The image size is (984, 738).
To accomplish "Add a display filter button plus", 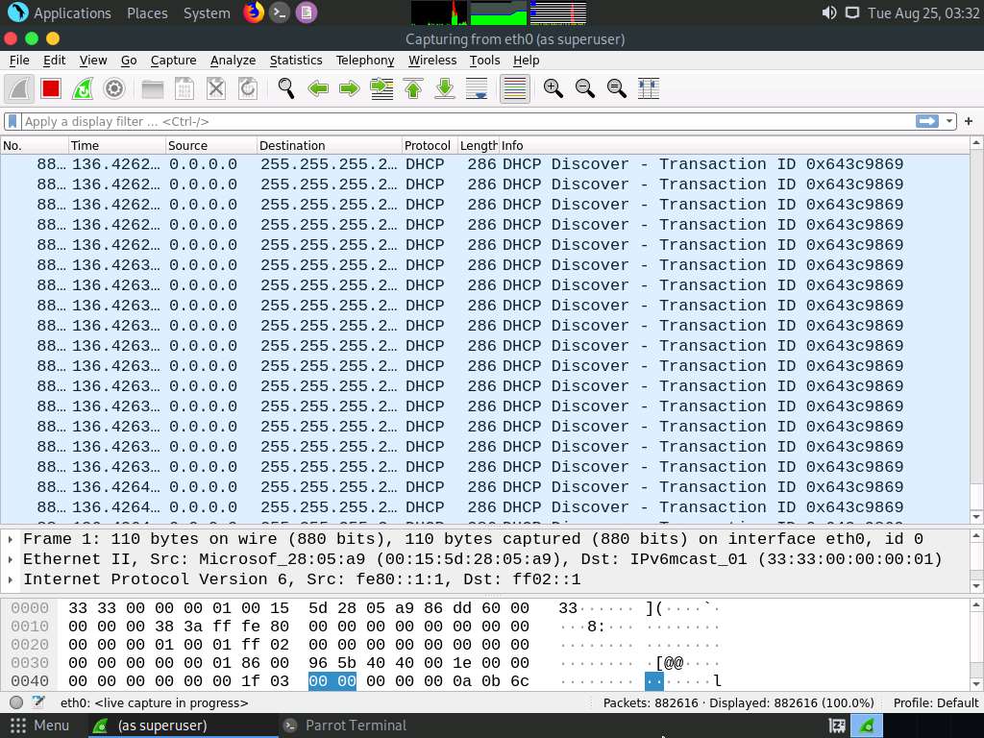I will pos(969,121).
